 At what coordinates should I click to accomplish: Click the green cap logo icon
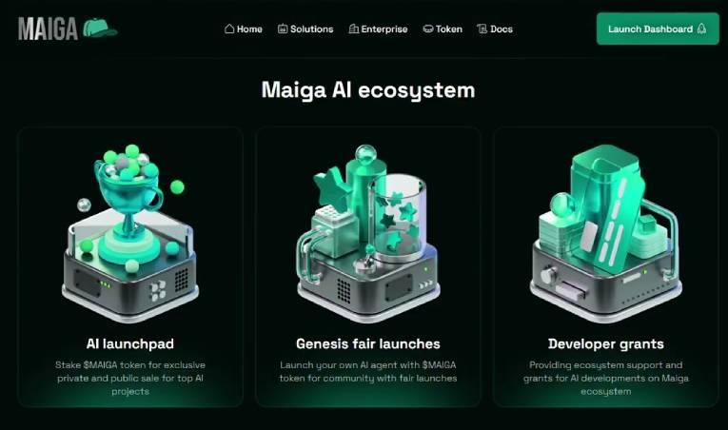point(100,28)
